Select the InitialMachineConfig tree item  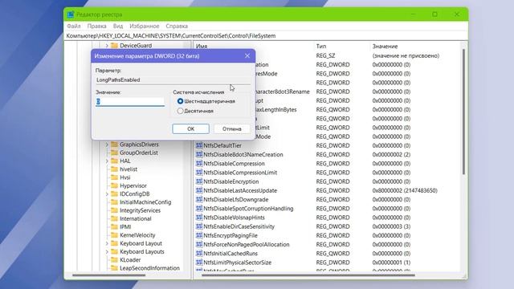tap(145, 202)
